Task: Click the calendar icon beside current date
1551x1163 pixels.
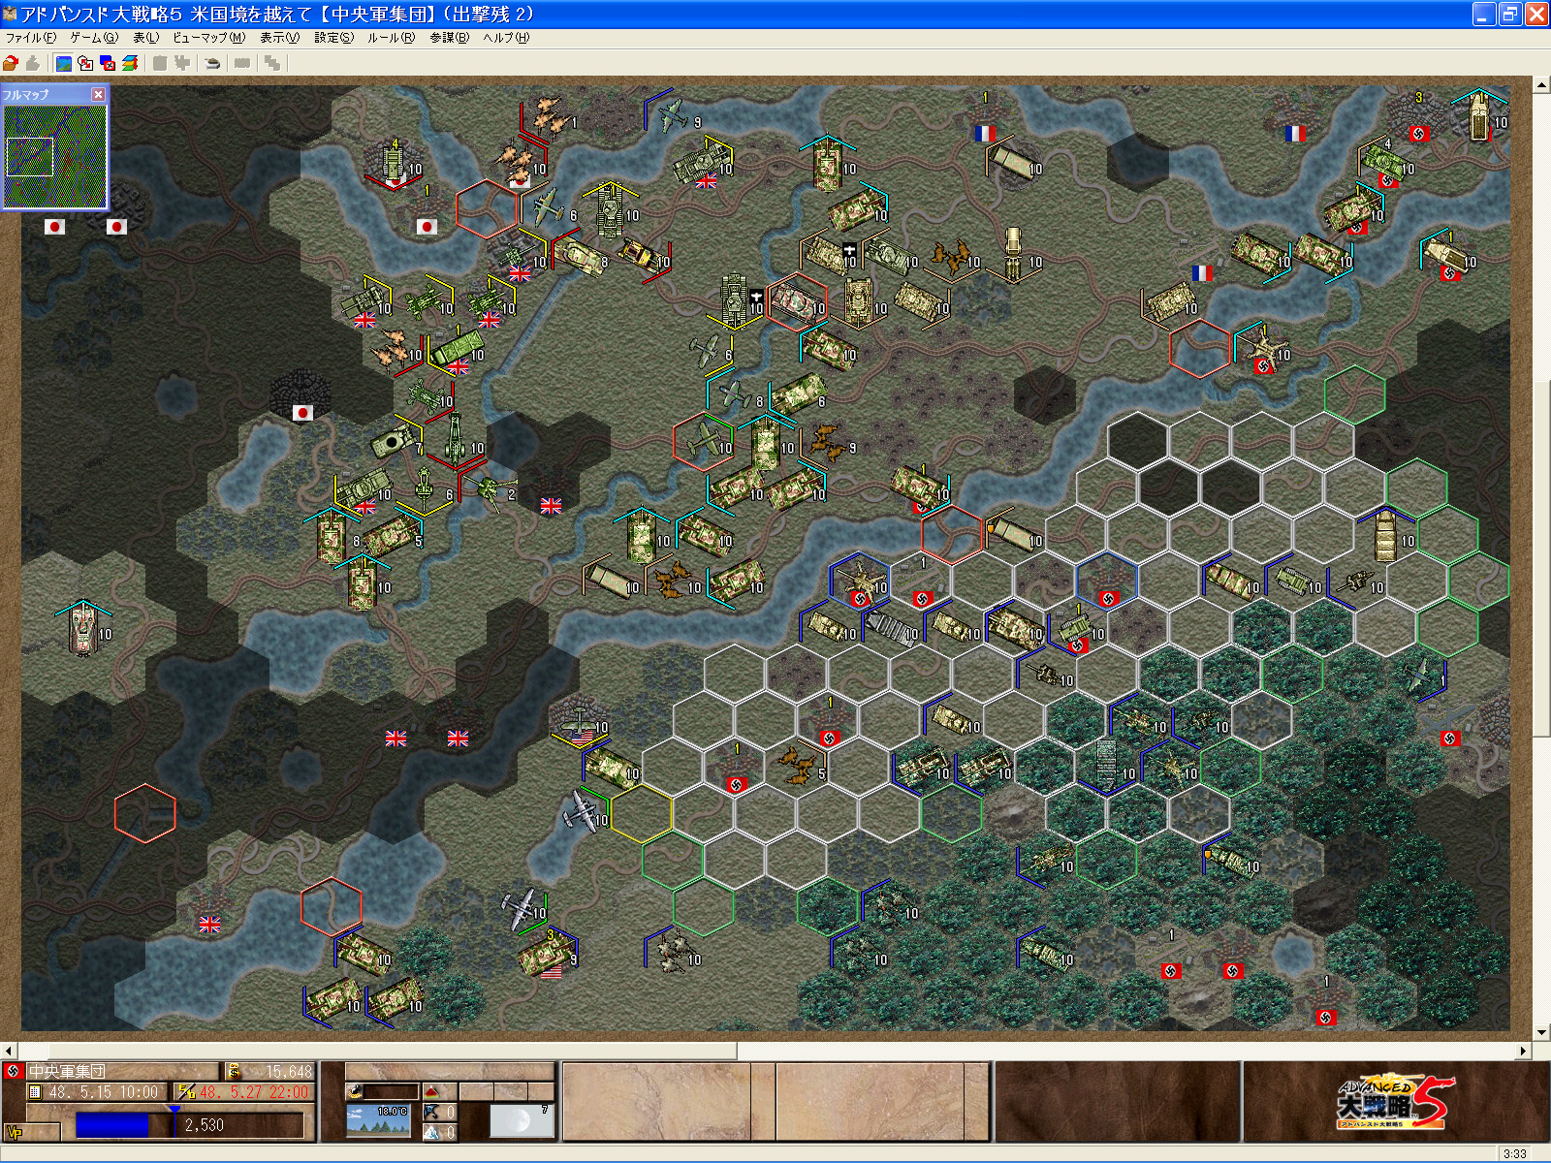Action: [35, 1092]
